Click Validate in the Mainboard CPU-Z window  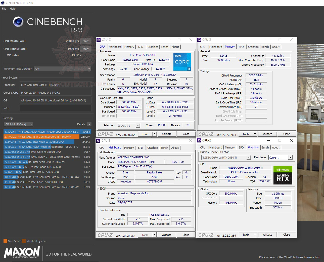166,235
